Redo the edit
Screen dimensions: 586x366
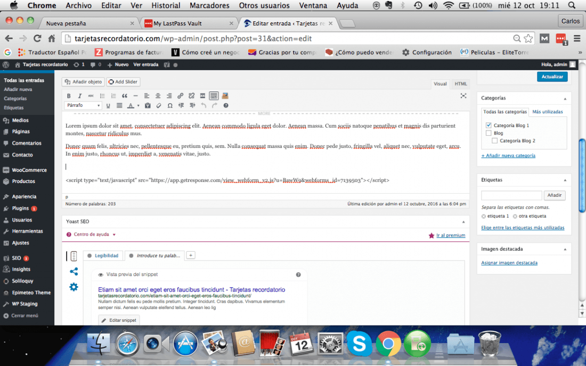point(215,105)
